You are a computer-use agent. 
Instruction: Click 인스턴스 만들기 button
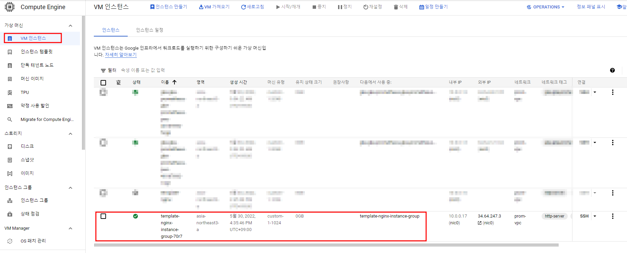pos(169,7)
